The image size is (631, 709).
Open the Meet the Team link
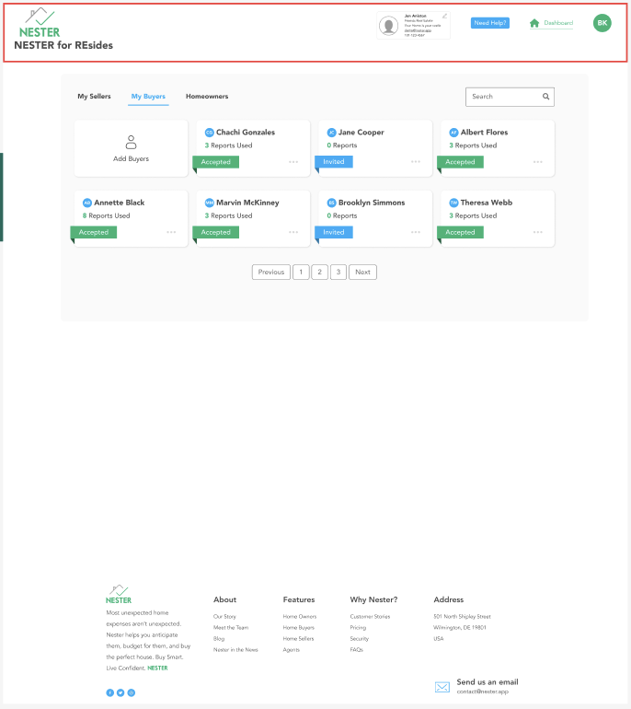click(231, 628)
